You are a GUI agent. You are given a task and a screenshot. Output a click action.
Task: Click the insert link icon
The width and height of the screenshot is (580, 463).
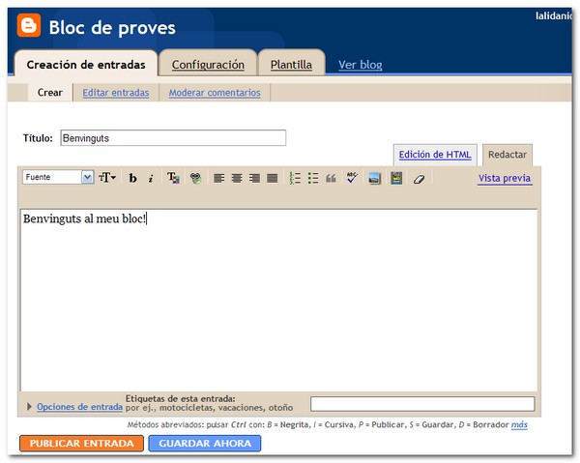pyautogui.click(x=194, y=178)
